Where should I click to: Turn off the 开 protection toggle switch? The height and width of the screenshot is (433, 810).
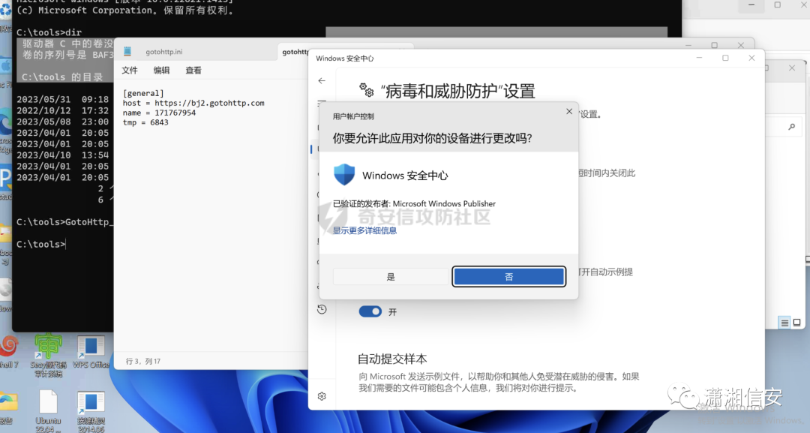tap(370, 311)
